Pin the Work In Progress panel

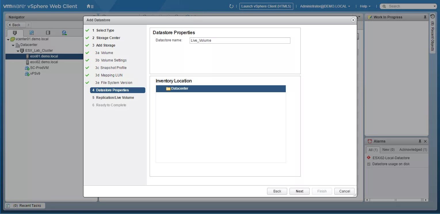(x=425, y=17)
